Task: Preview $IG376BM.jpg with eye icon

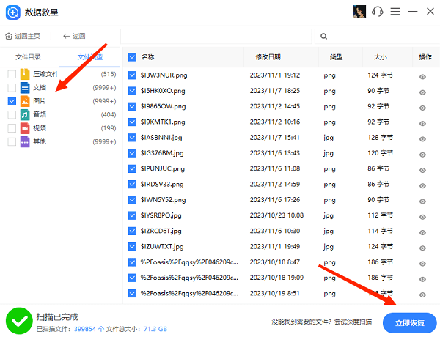Action: click(x=422, y=155)
